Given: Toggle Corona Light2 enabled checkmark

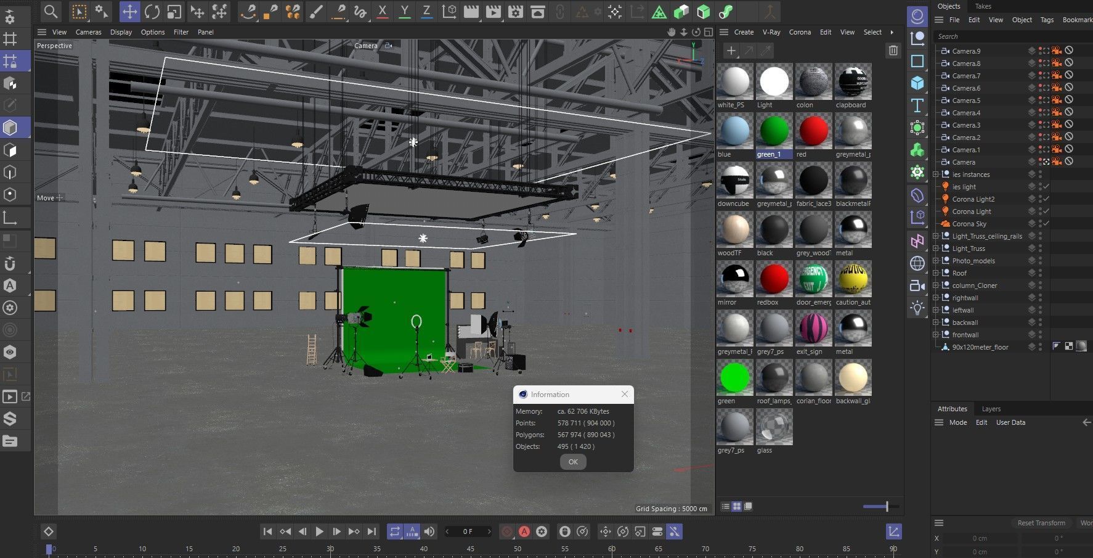Looking at the screenshot, I should click(1046, 199).
